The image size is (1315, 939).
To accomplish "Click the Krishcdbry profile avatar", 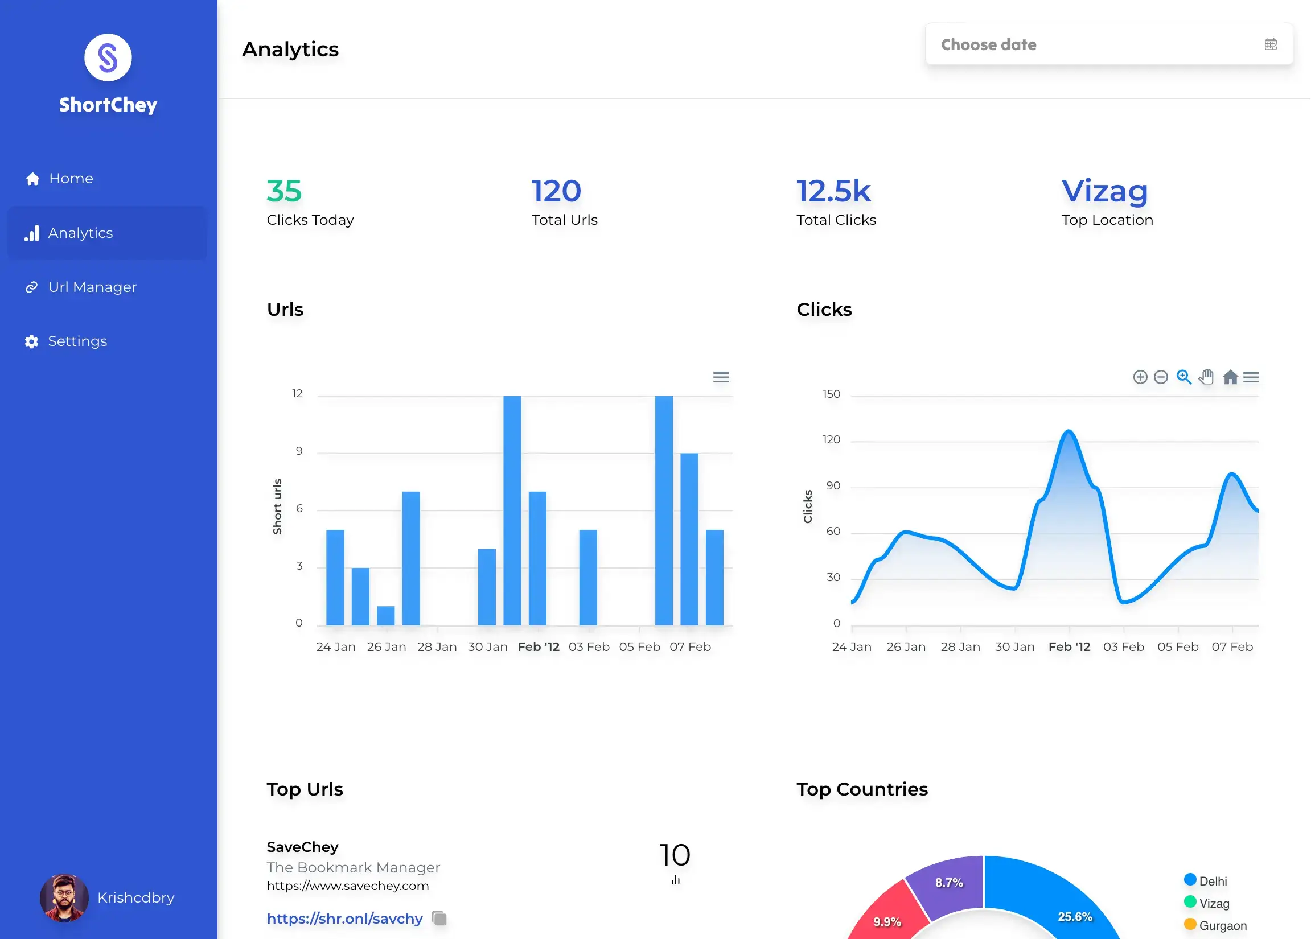I will pyautogui.click(x=64, y=897).
